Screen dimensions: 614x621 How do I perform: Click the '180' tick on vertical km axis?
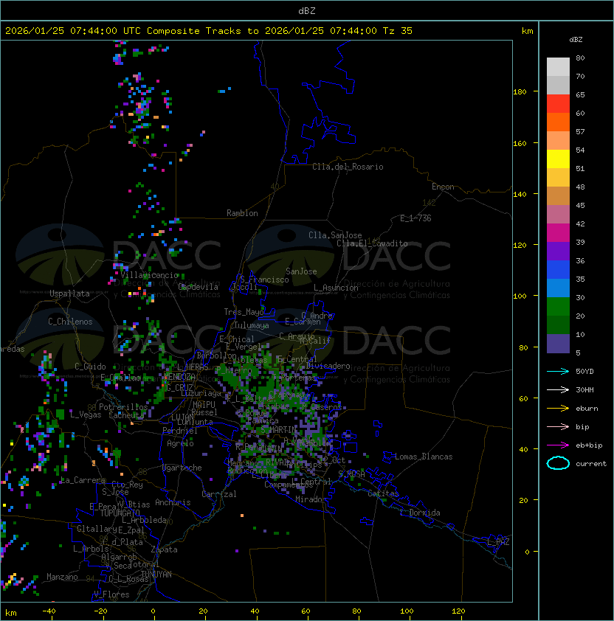click(520, 92)
